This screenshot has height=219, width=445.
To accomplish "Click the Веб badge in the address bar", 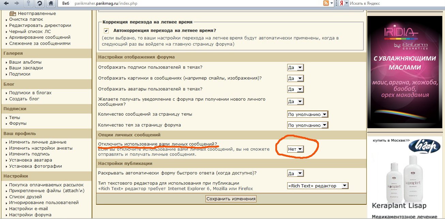I will pyautogui.click(x=66, y=3).
